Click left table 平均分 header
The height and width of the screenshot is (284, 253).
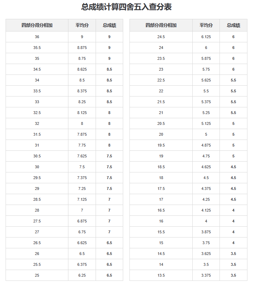click(82, 25)
